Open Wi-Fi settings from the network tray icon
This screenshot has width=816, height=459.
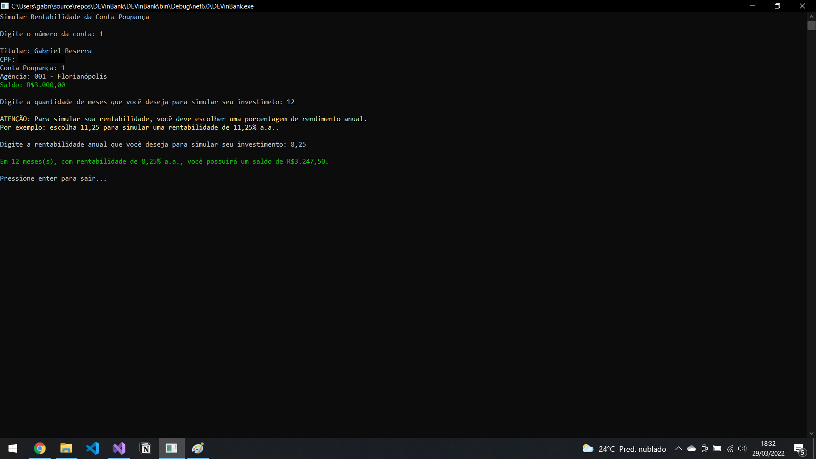tap(730, 448)
